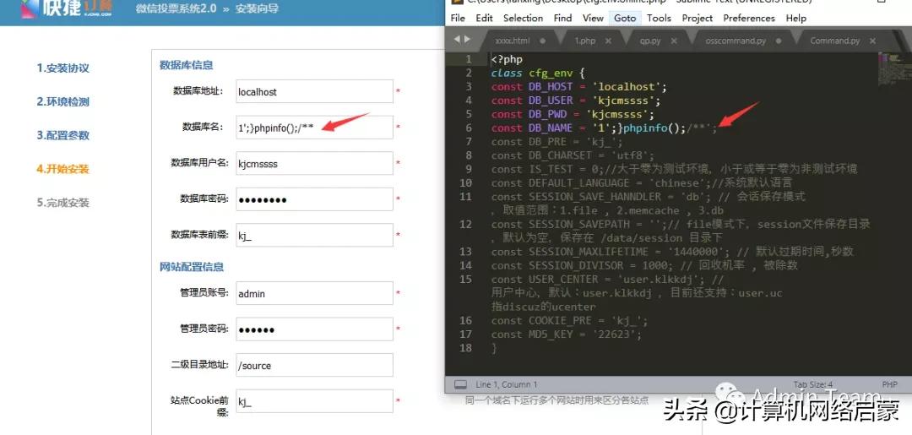
Task: Open the Preferences menu
Action: [x=749, y=18]
